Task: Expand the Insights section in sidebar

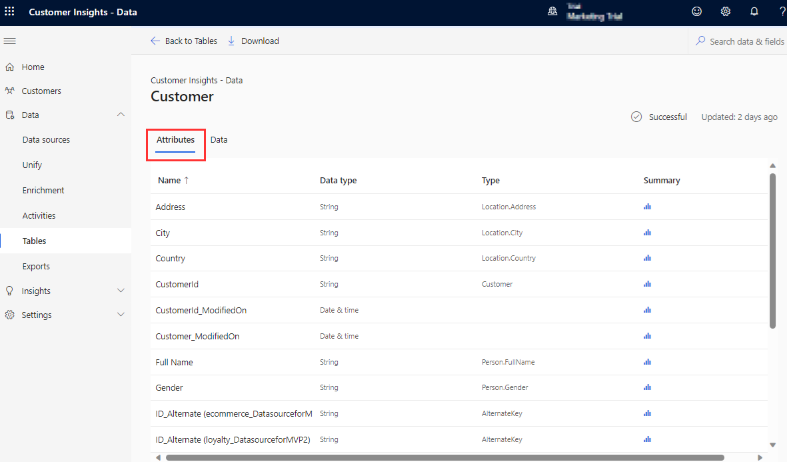Action: (x=121, y=291)
